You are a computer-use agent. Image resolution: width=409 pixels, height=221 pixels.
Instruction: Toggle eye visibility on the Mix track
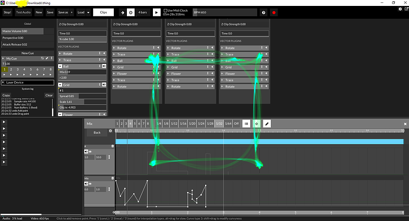click(x=90, y=184)
